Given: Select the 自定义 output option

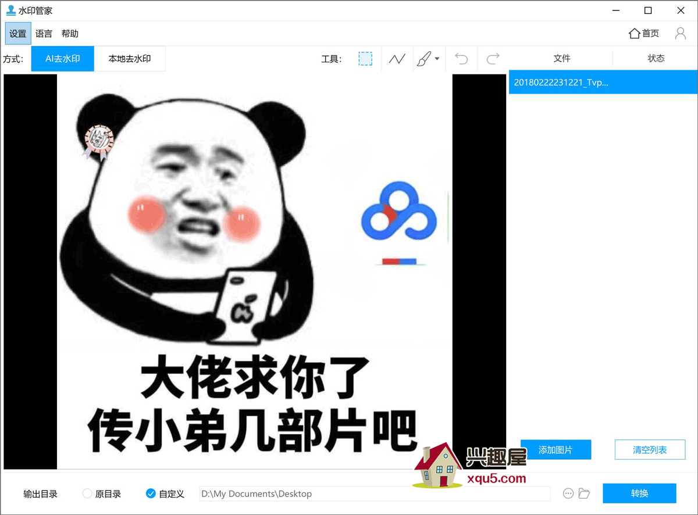Looking at the screenshot, I should click(165, 493).
